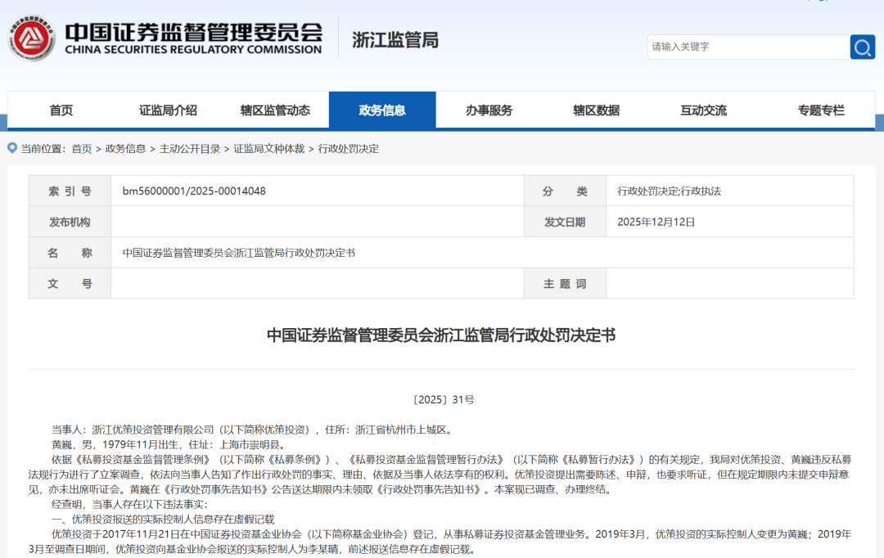Open the 互动交流 navigation tab
884x558 pixels.
pyautogui.click(x=703, y=110)
